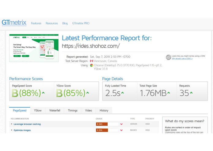
Task: Click red chevron for Leverage browser caching
Action: point(121,124)
